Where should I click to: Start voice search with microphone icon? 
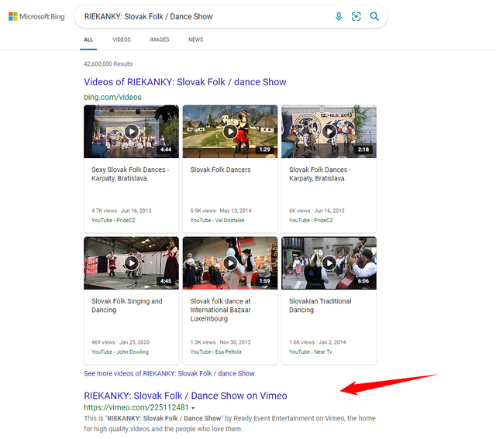point(339,16)
